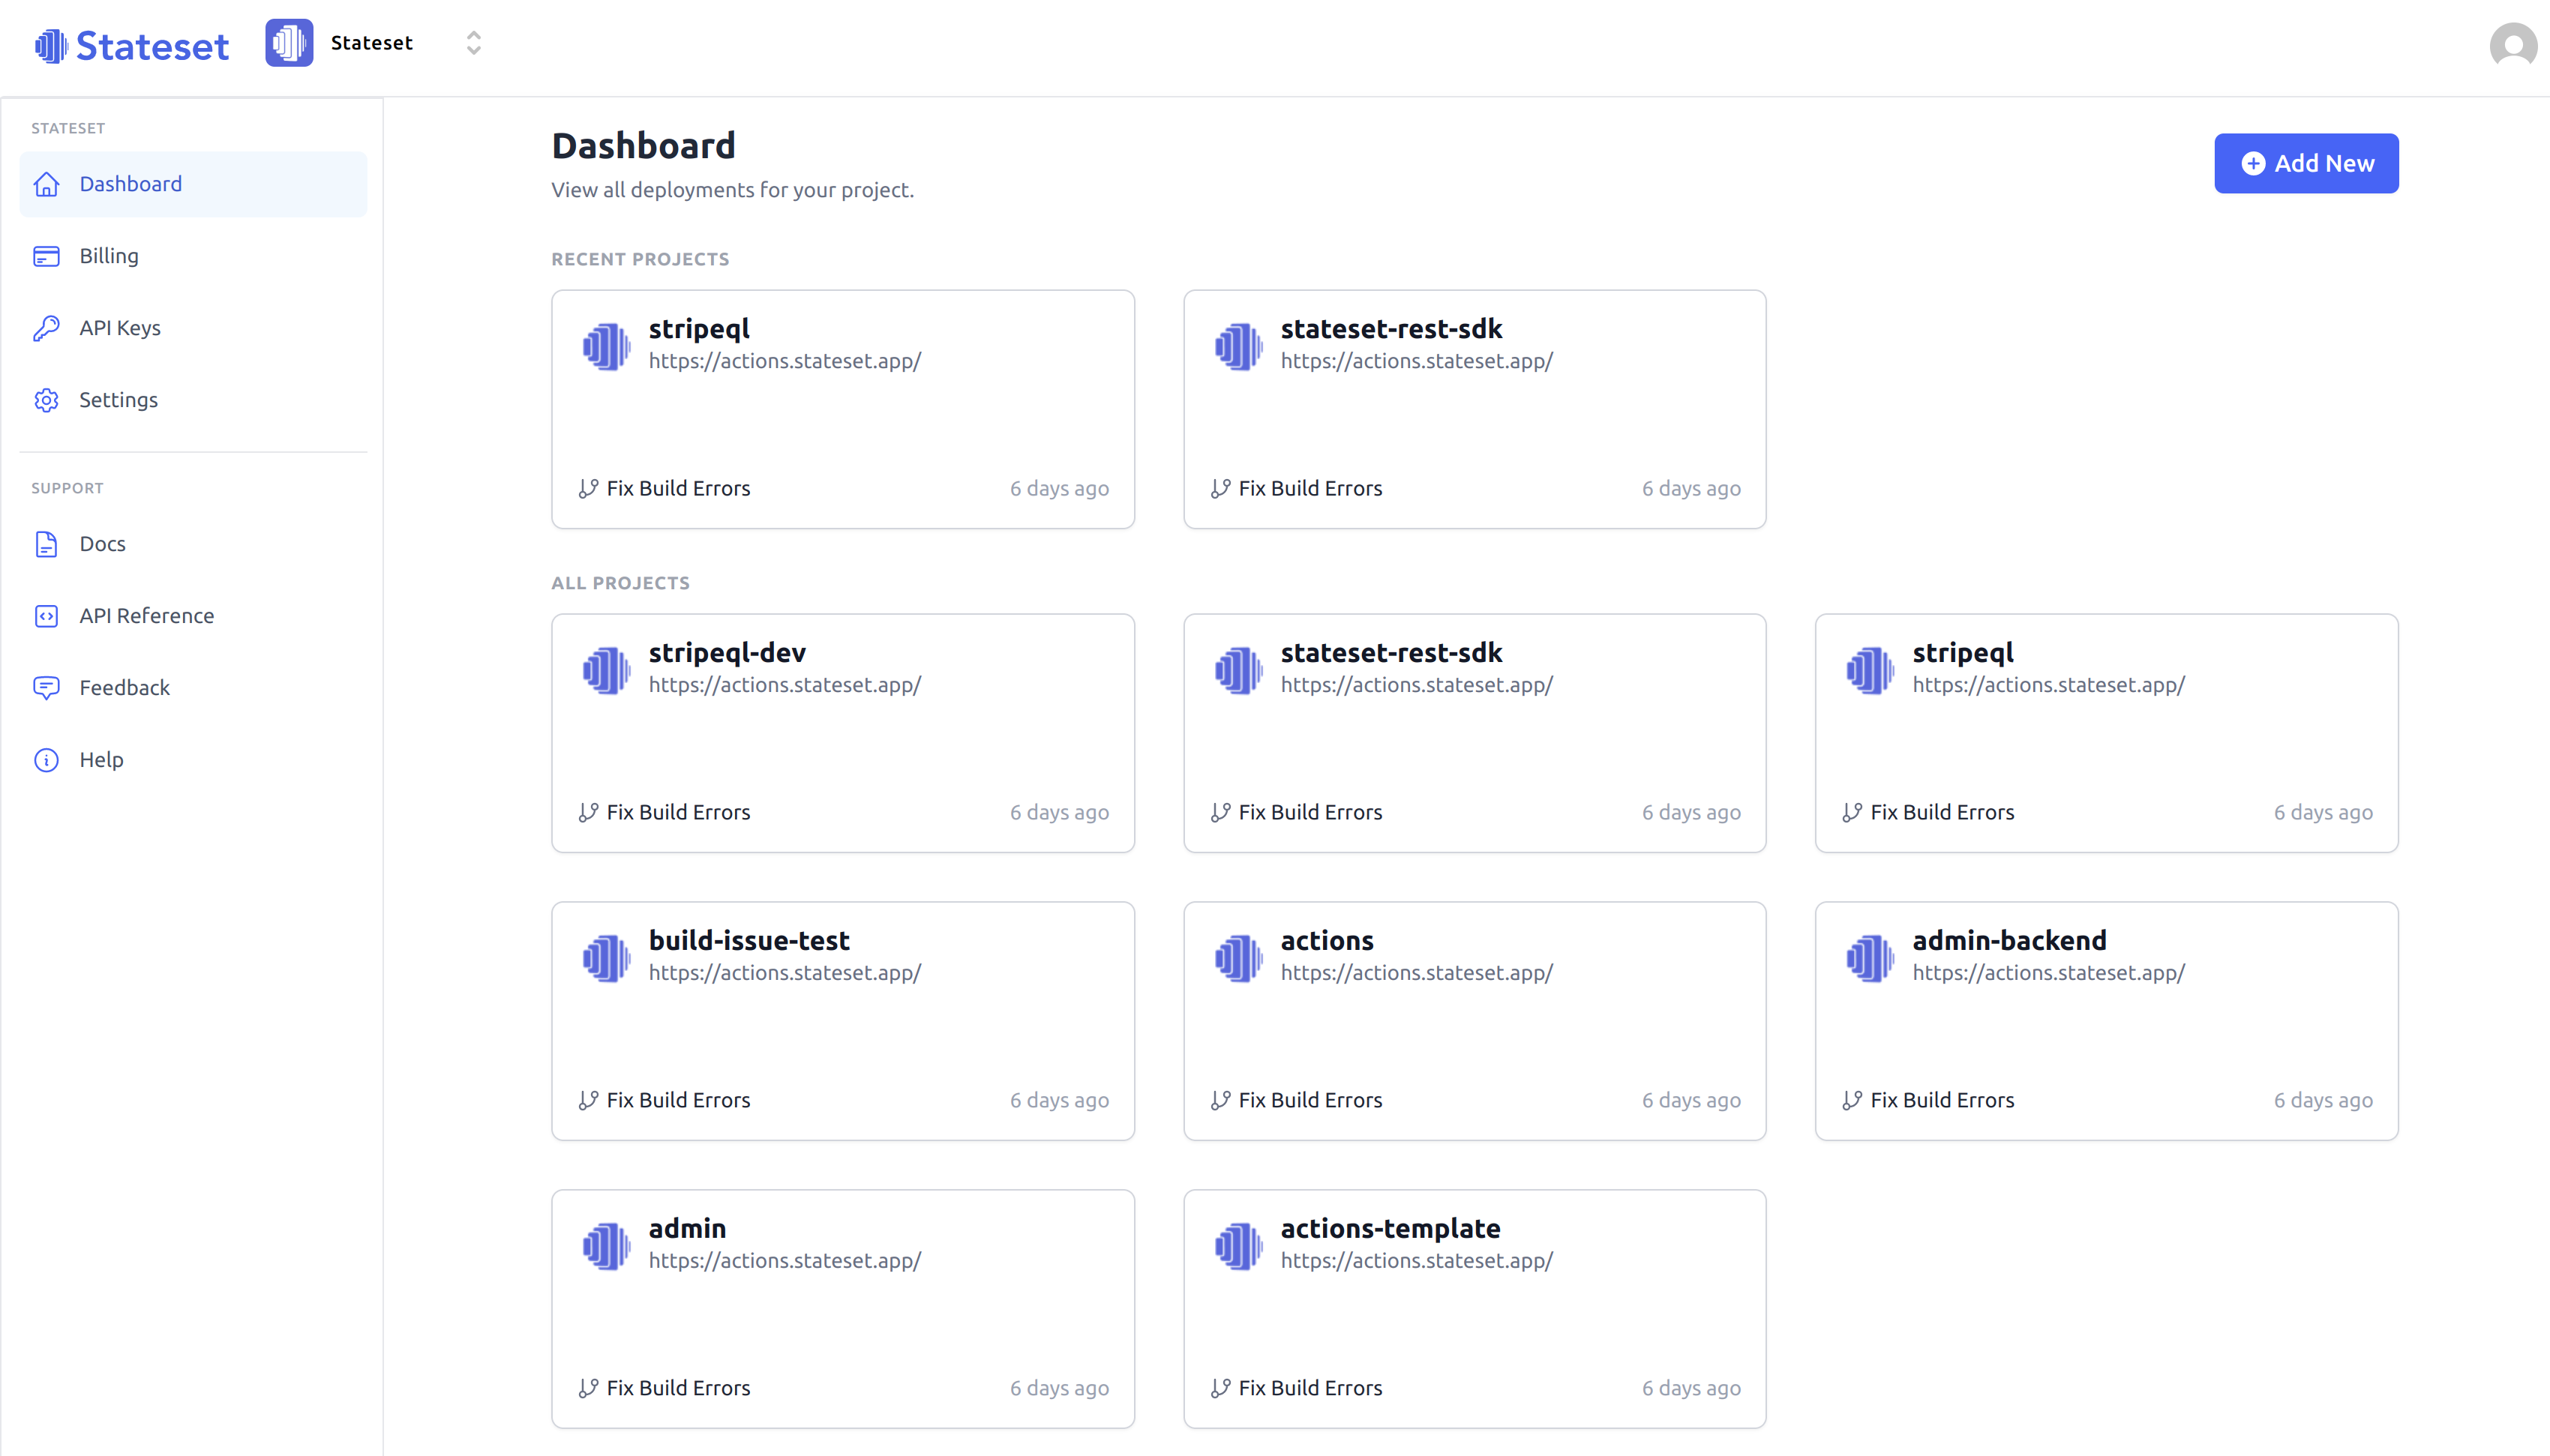
Task: Click the API Keys key icon
Action: click(x=46, y=328)
